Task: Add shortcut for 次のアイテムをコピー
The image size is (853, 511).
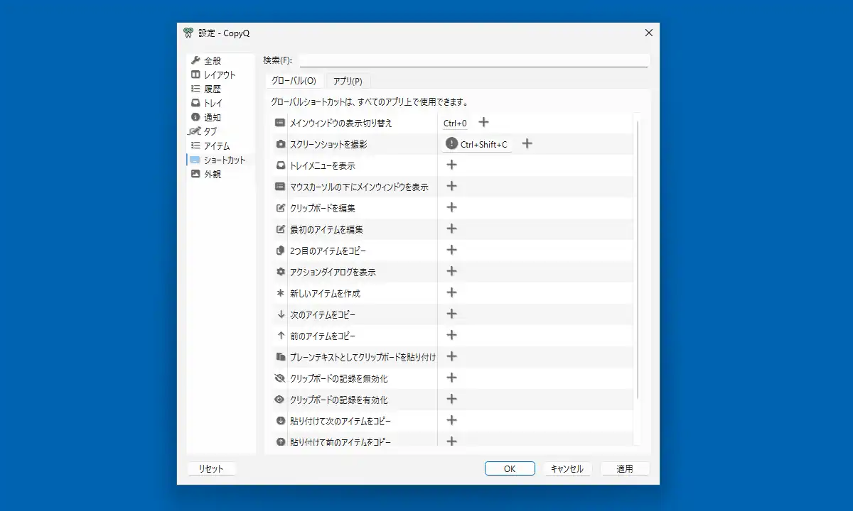Action: pos(451,314)
